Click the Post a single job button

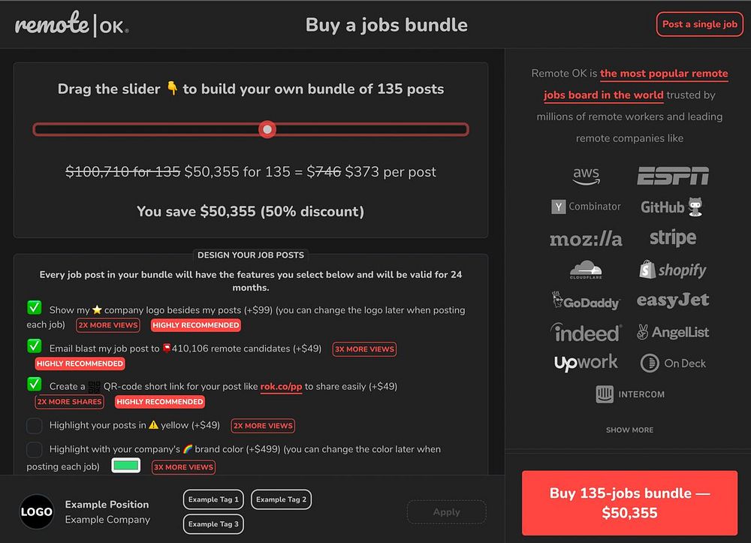pyautogui.click(x=698, y=25)
